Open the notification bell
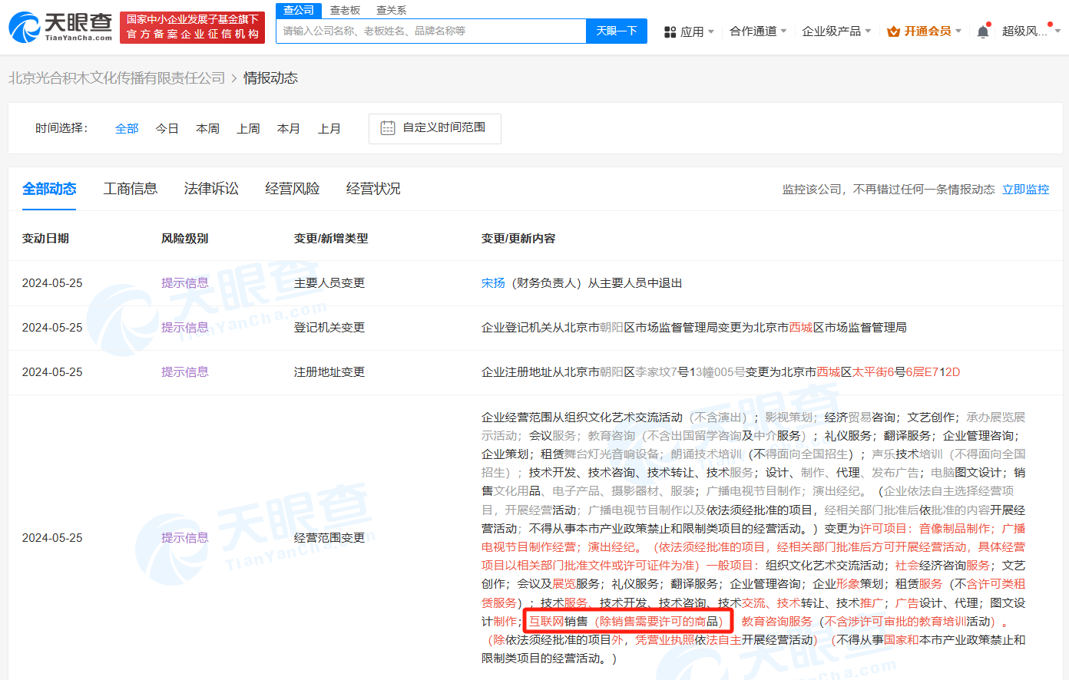 click(x=982, y=30)
